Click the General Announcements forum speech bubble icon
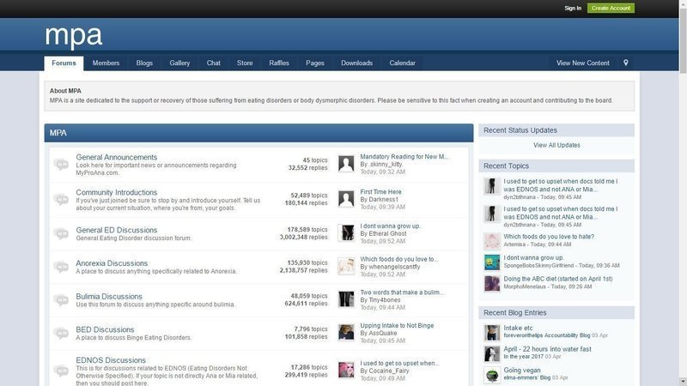Viewport: 687px width, 386px height. click(x=61, y=164)
